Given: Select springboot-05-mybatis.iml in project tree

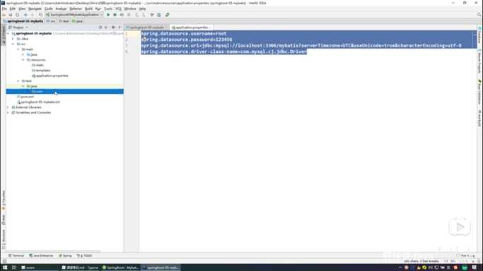Looking at the screenshot, I should click(x=38, y=102).
